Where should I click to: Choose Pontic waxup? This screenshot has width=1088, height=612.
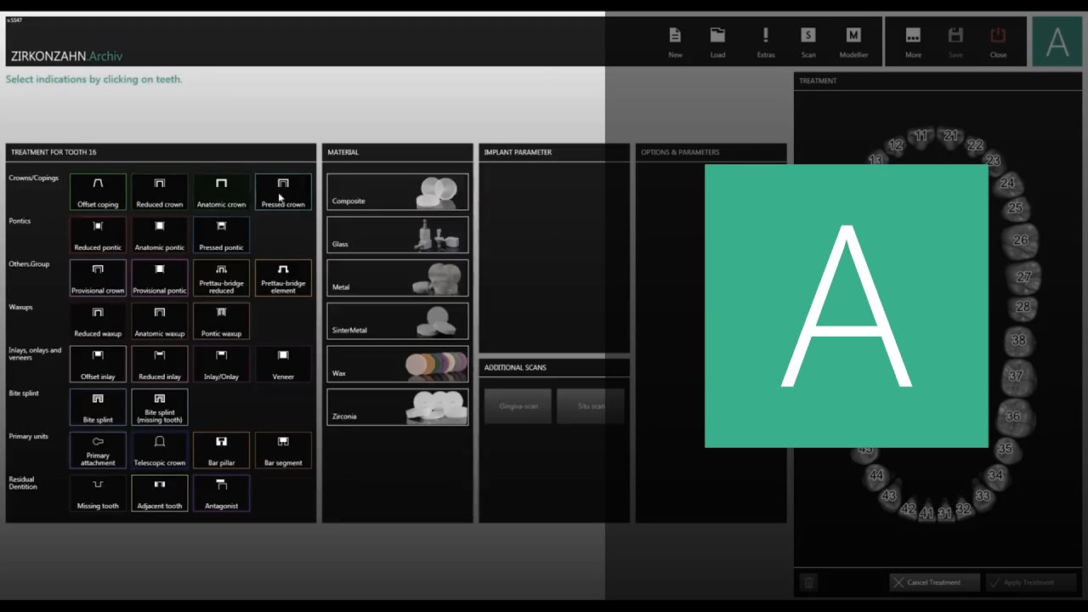[x=221, y=321]
